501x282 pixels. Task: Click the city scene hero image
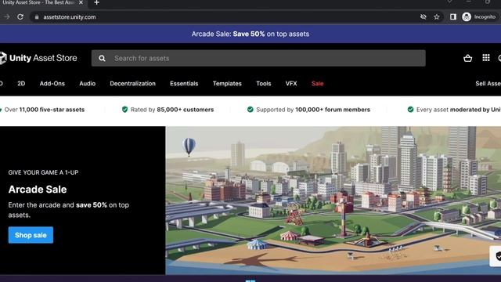333,201
